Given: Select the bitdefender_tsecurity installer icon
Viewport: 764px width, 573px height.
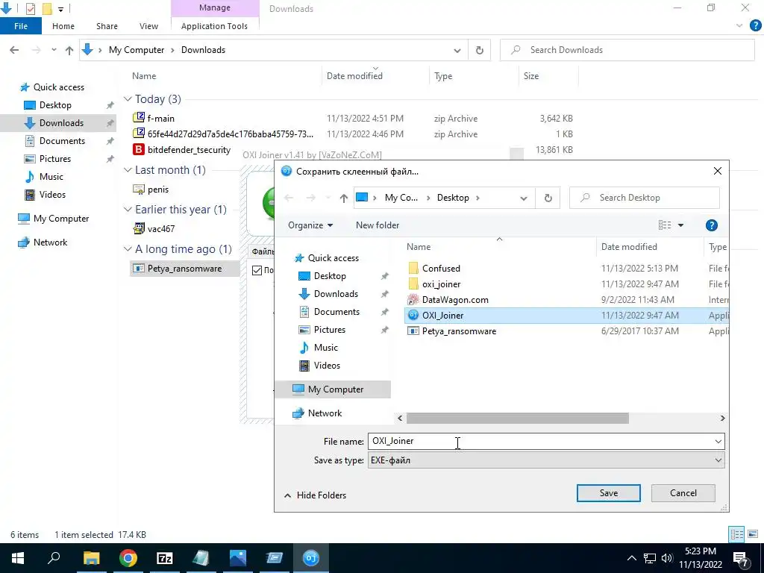Looking at the screenshot, I should pos(139,149).
